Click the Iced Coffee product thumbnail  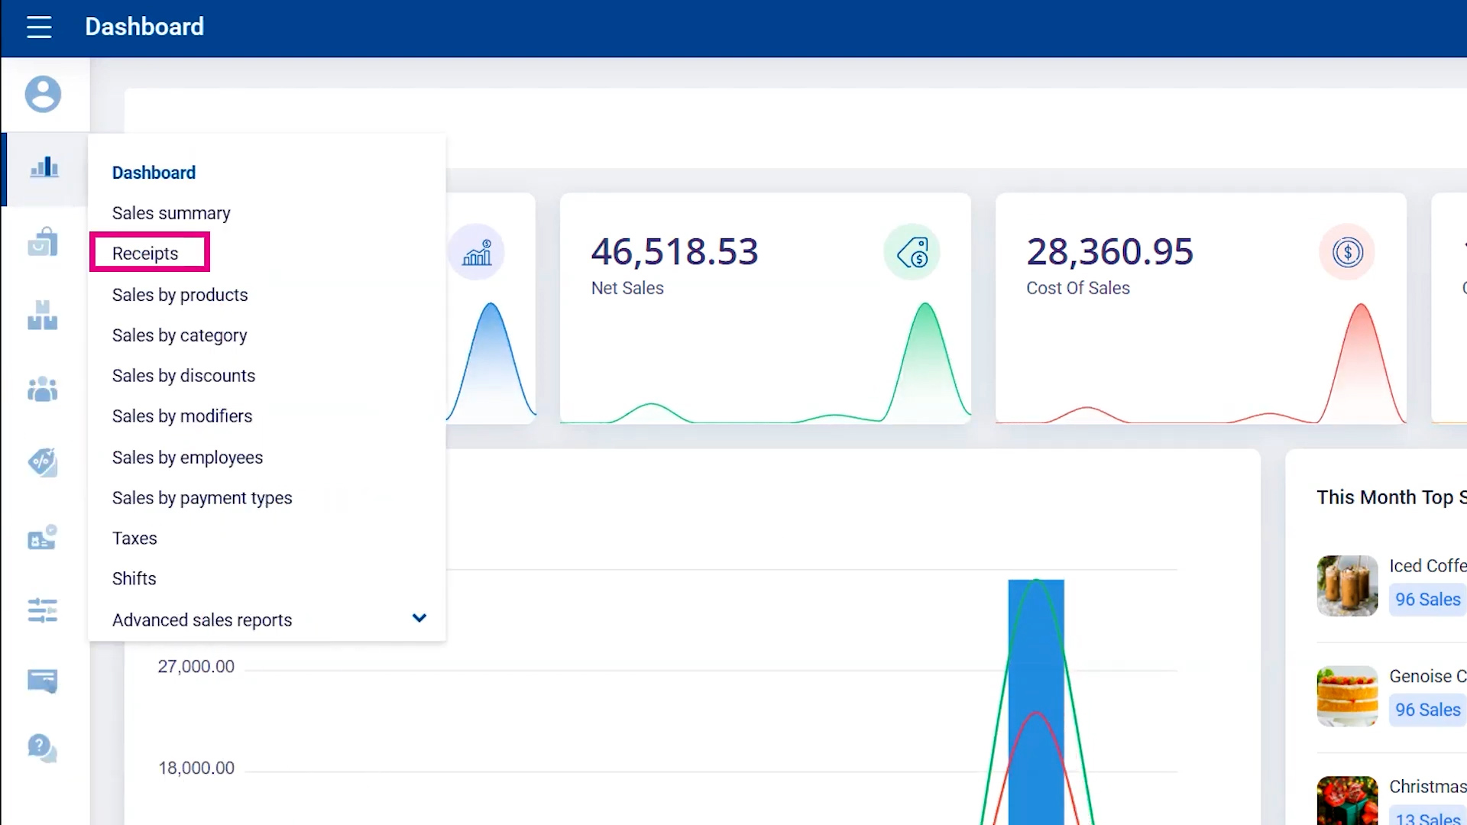(1347, 585)
